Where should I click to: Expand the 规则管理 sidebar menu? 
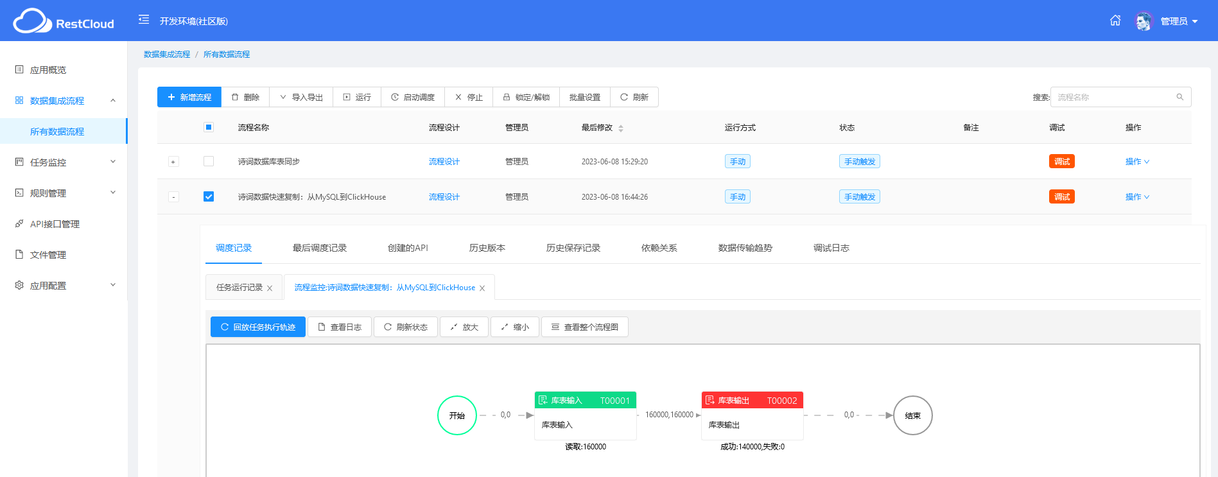pyautogui.click(x=64, y=193)
